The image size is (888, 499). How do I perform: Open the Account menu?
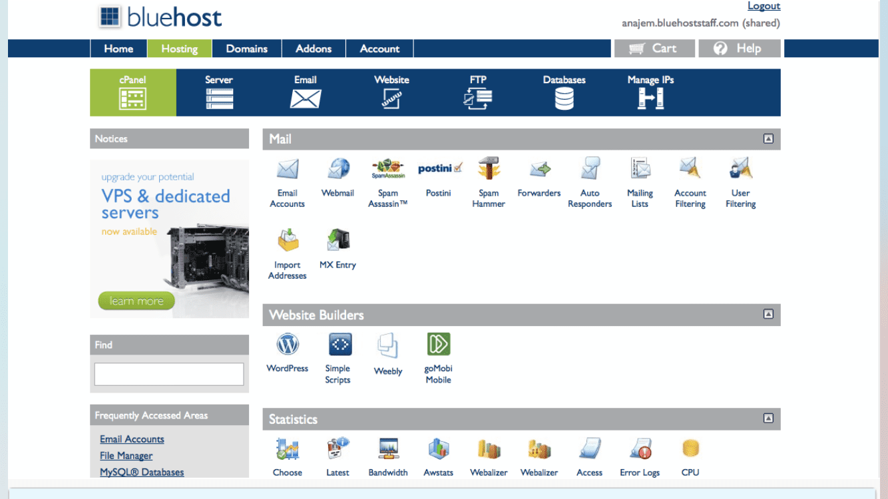coord(380,49)
